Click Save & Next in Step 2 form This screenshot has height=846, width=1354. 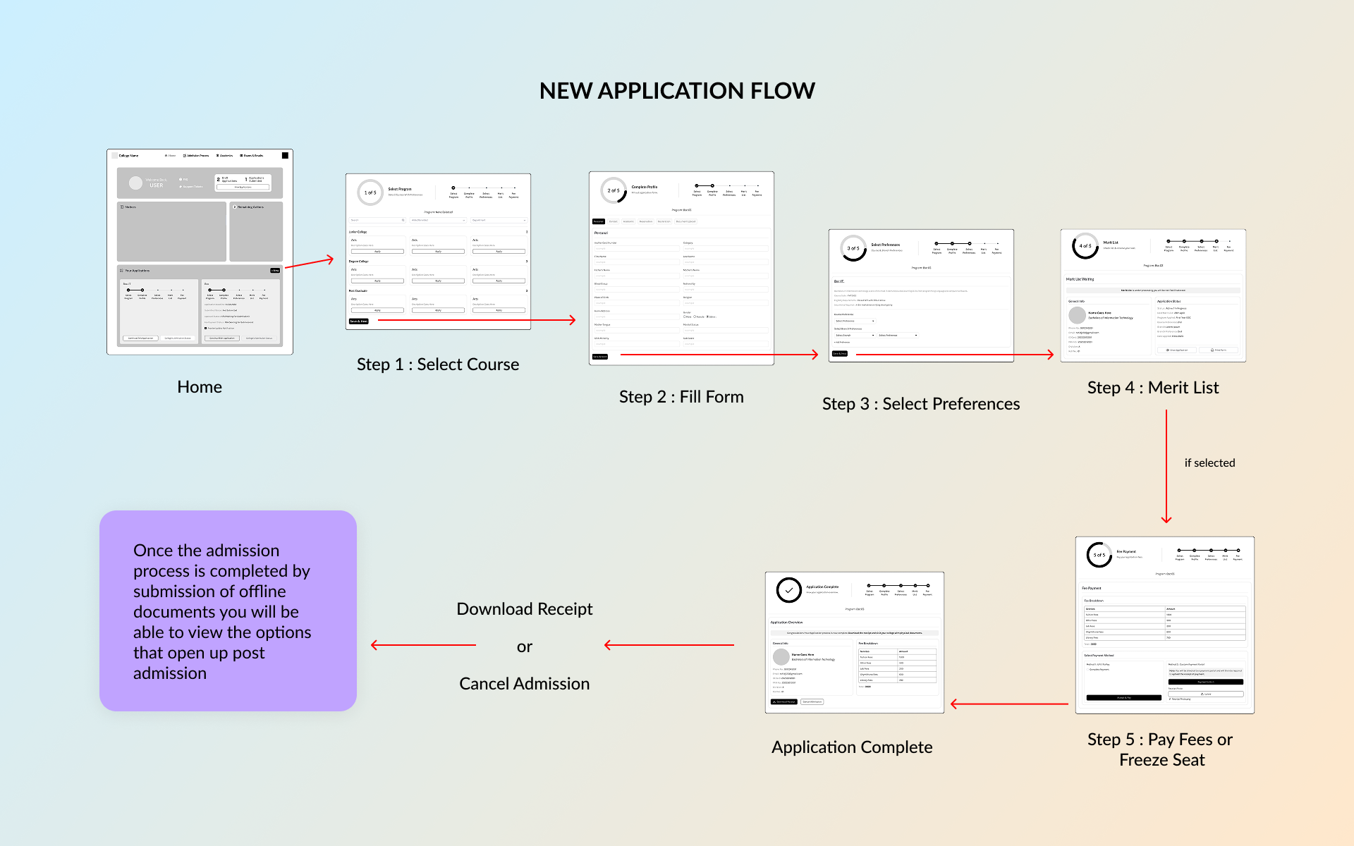pos(600,357)
